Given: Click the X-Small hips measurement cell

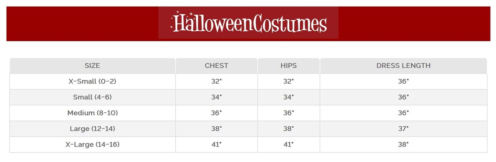Looking at the screenshot, I should click(x=289, y=81).
